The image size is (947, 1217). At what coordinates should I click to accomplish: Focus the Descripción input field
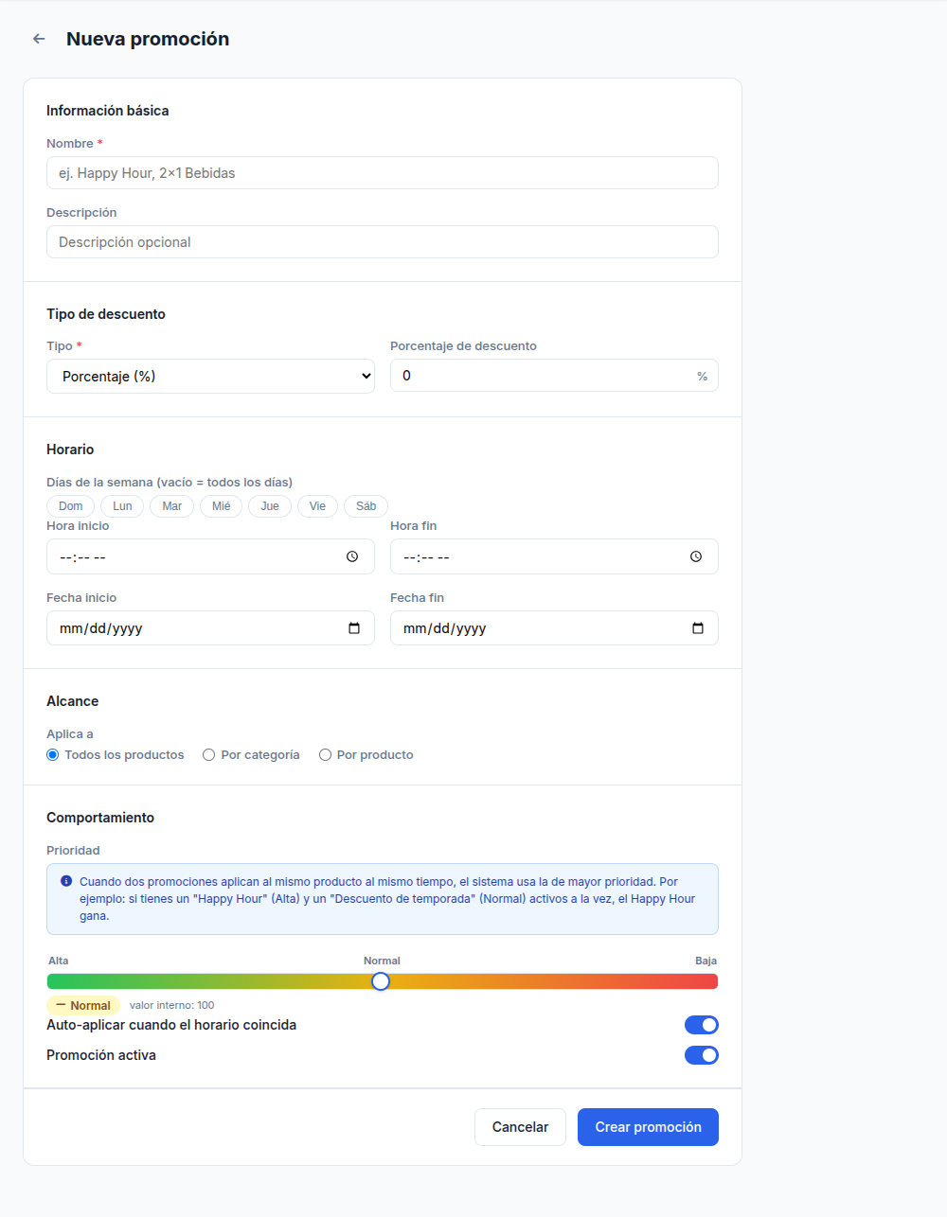[383, 242]
